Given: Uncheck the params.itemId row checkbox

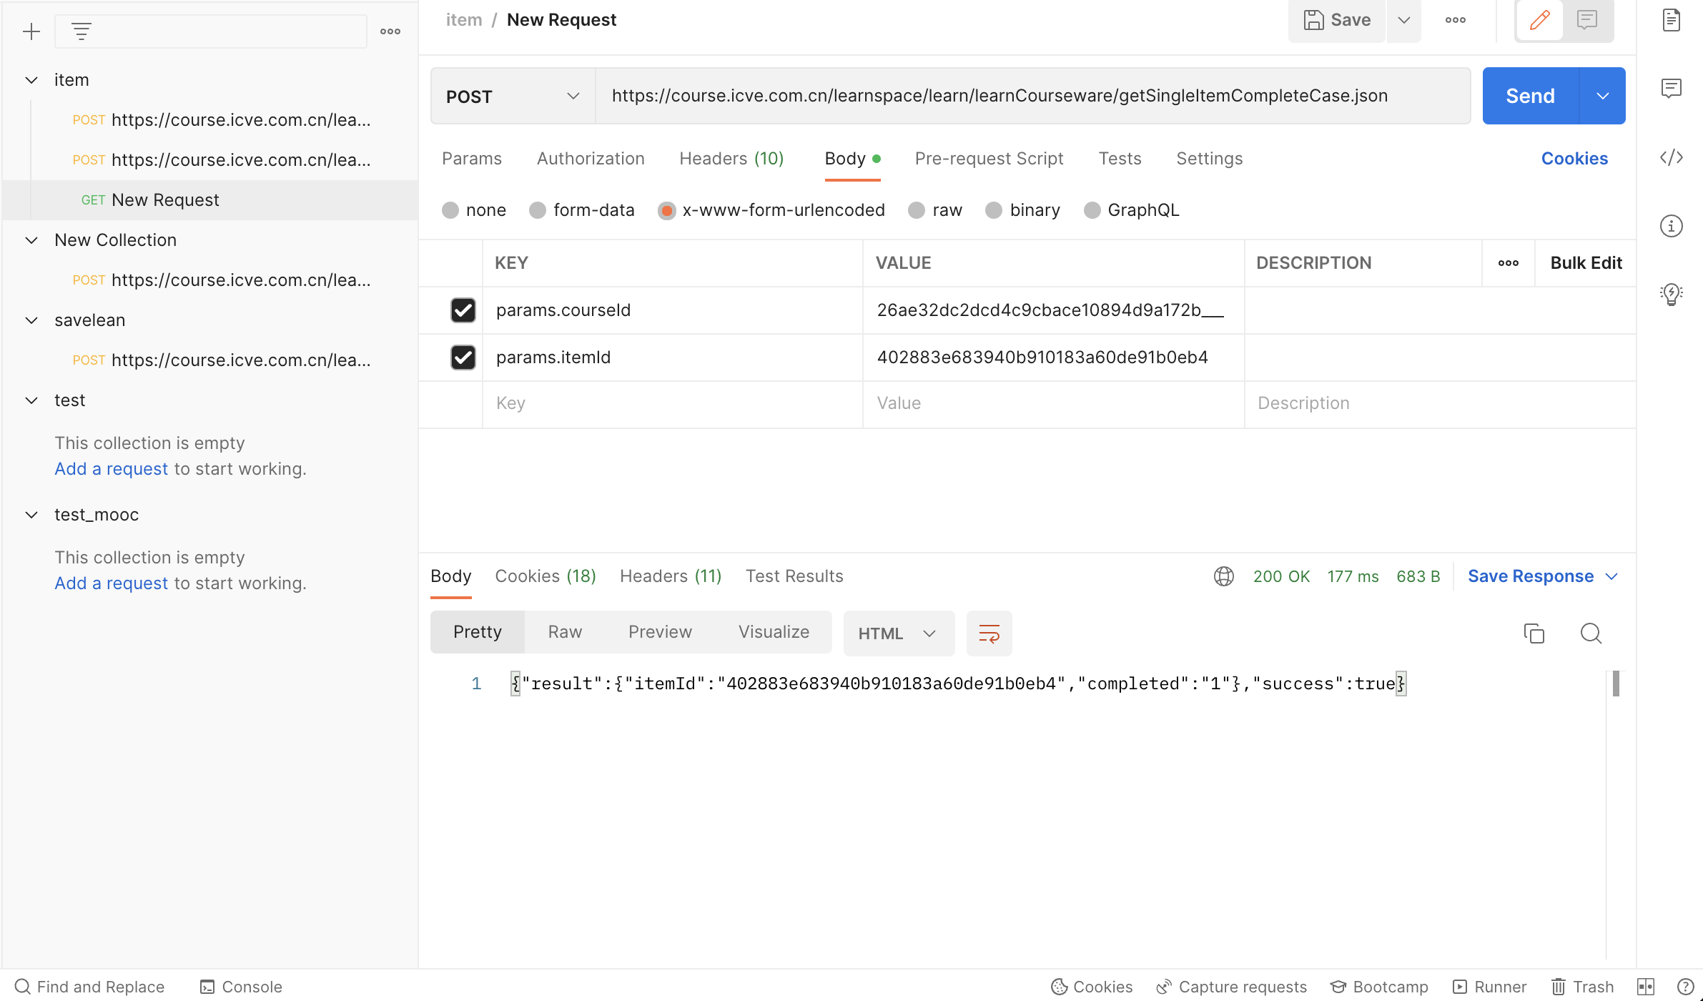Looking at the screenshot, I should 463,357.
